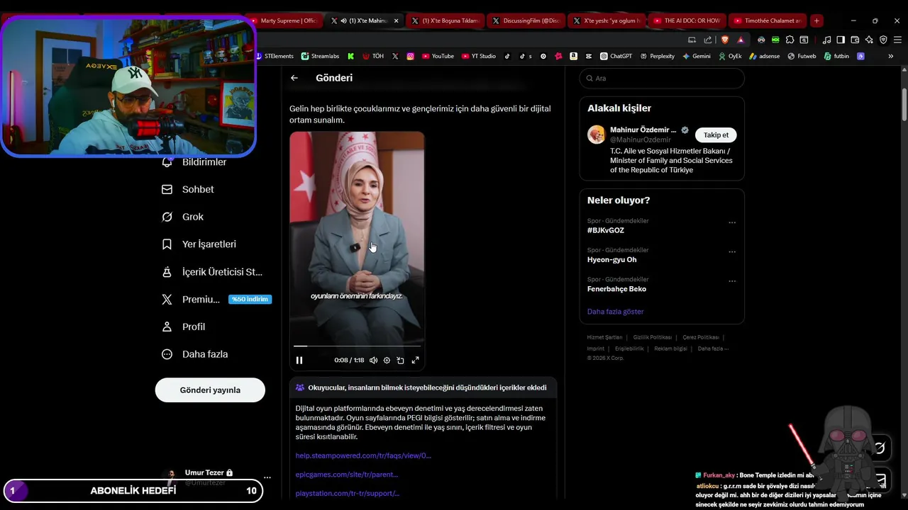
Task: Expand the footer Daha fazla menu
Action: (713, 348)
